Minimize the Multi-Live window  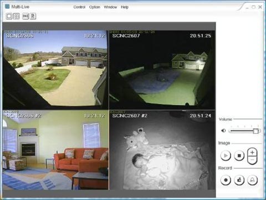click(247, 7)
